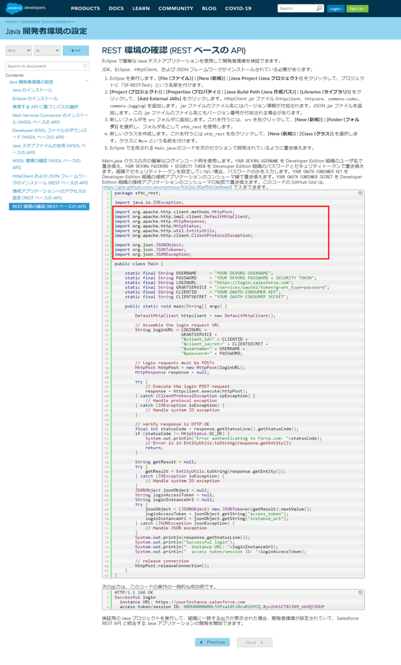401x665 pixels.
Task: Click the header Search input field
Action: [296, 8]
